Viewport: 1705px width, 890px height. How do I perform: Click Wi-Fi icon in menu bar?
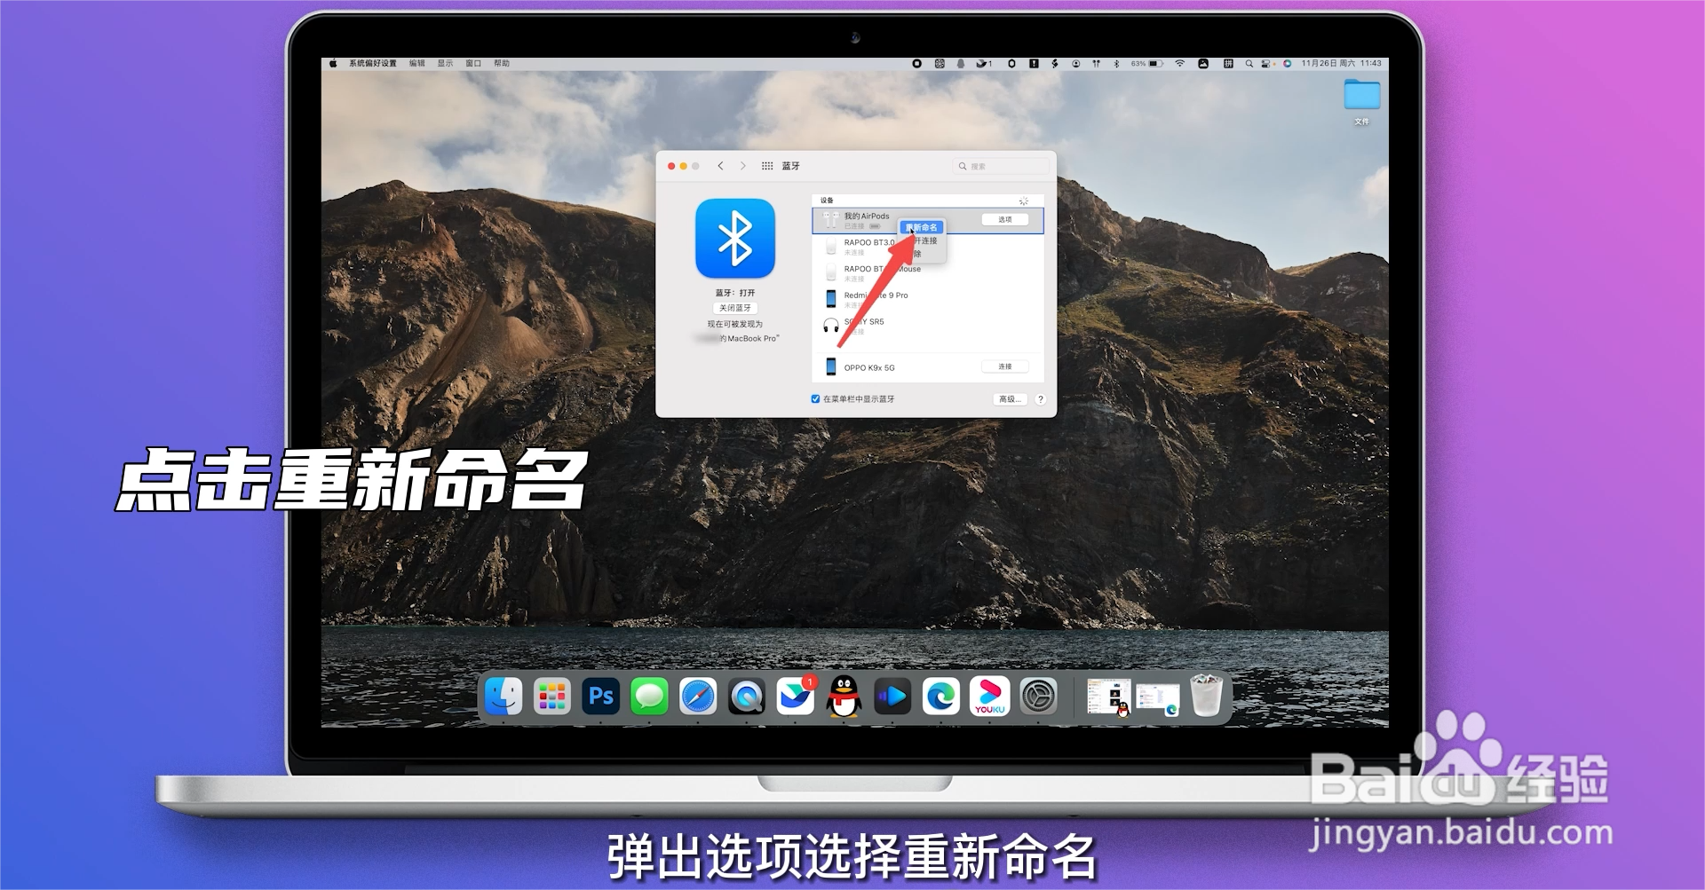point(1179,64)
